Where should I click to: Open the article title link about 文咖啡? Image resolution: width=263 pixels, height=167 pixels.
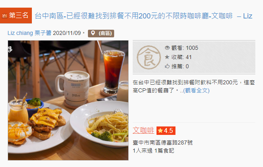pyautogui.click(x=144, y=16)
